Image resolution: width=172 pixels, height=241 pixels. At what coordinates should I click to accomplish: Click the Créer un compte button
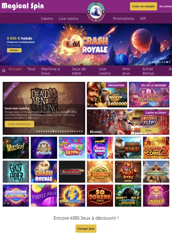click(143, 6)
